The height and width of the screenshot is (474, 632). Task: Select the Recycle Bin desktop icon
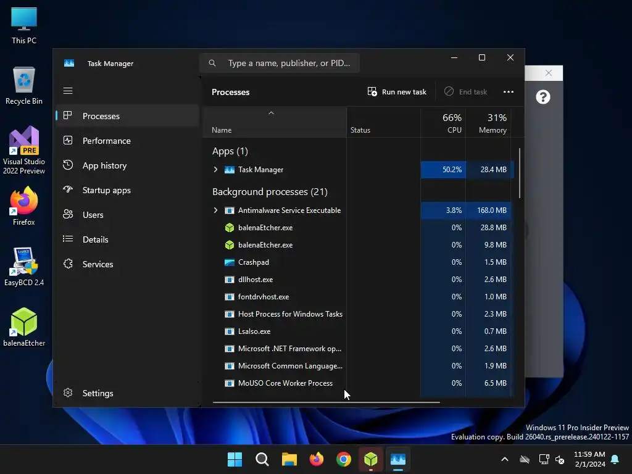pyautogui.click(x=24, y=86)
